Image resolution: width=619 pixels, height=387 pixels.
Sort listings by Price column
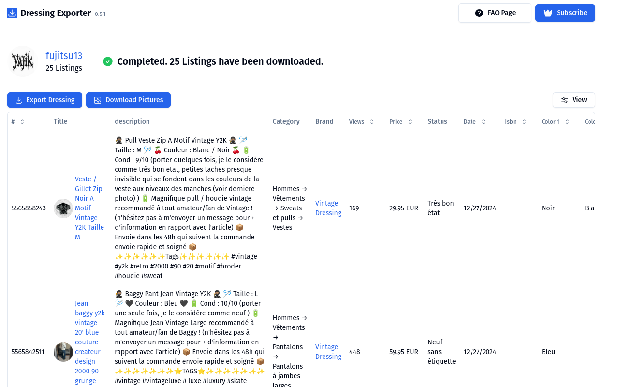410,122
